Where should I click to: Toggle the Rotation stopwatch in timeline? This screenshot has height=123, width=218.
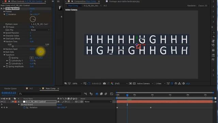[x=24, y=108]
